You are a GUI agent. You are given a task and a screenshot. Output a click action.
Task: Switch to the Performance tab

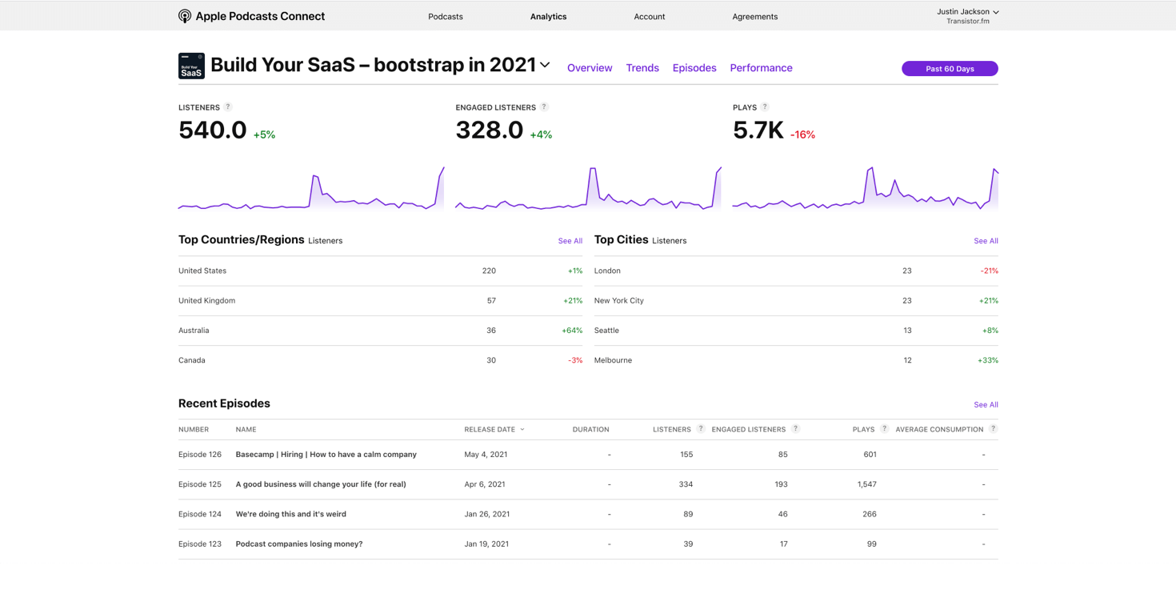(x=761, y=68)
